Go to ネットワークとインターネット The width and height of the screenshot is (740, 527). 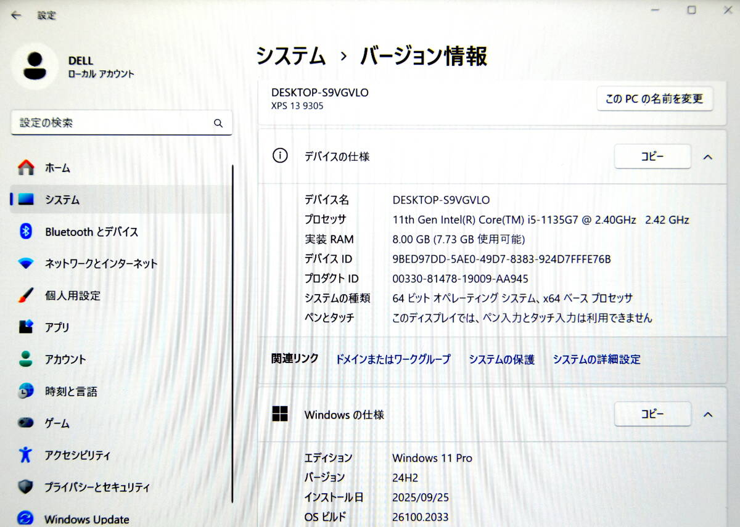click(x=121, y=264)
